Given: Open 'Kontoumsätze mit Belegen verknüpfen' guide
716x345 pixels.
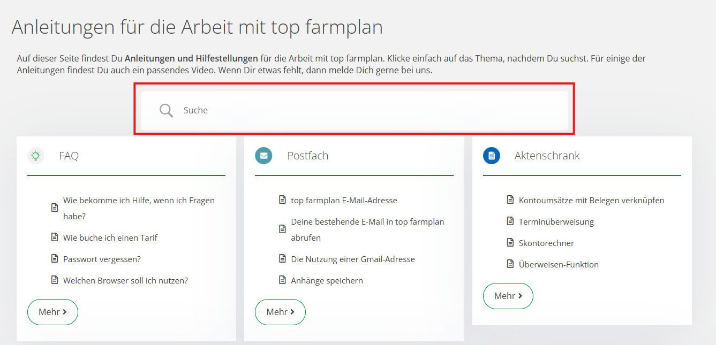Looking at the screenshot, I should click(591, 200).
